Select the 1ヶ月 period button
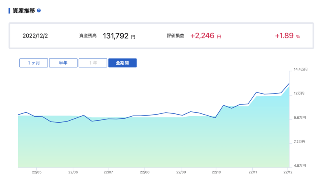323x180 pixels. pos(34,63)
